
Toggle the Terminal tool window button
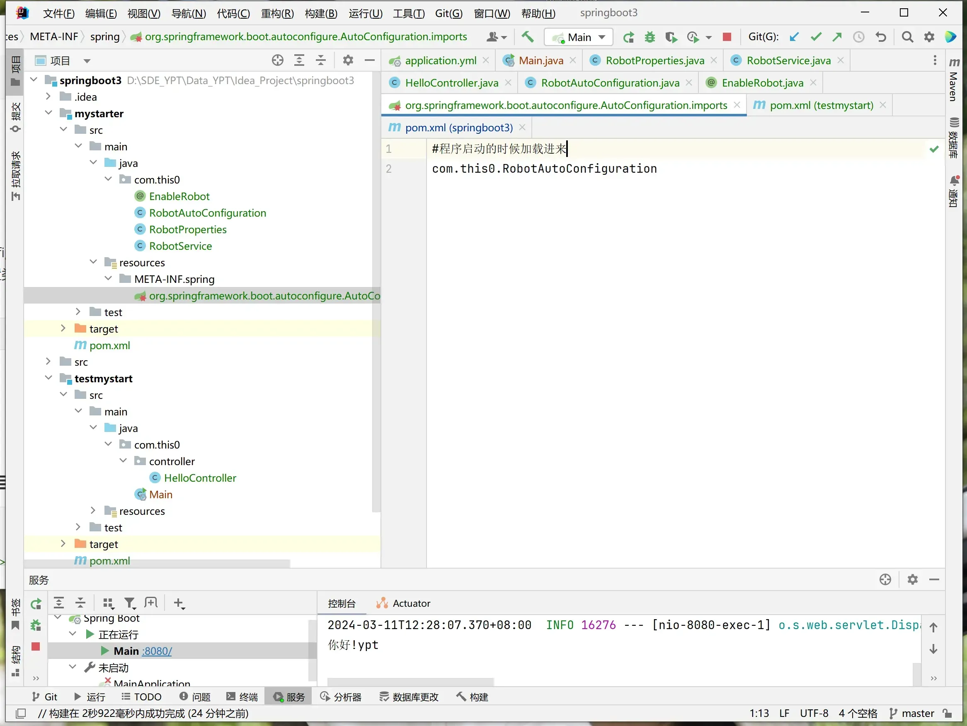(x=242, y=697)
